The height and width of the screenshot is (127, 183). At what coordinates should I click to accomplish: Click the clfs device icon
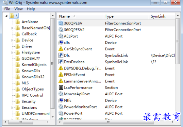[x=61, y=42]
